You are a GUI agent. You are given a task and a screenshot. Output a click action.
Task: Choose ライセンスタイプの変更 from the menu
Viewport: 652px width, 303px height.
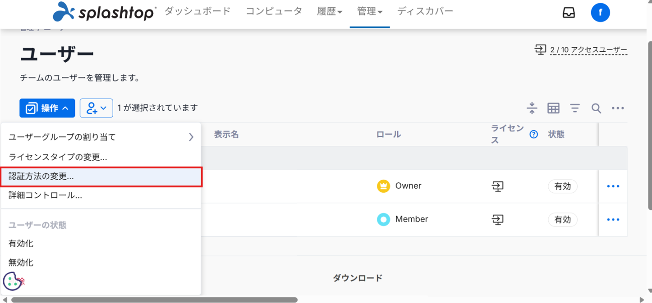pyautogui.click(x=58, y=157)
